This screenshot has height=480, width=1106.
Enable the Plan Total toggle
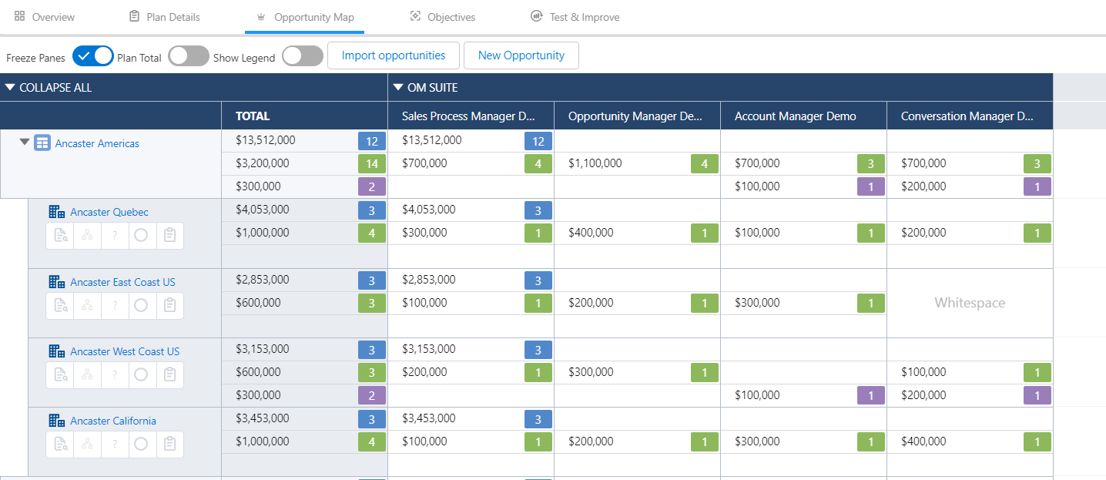[x=189, y=56]
